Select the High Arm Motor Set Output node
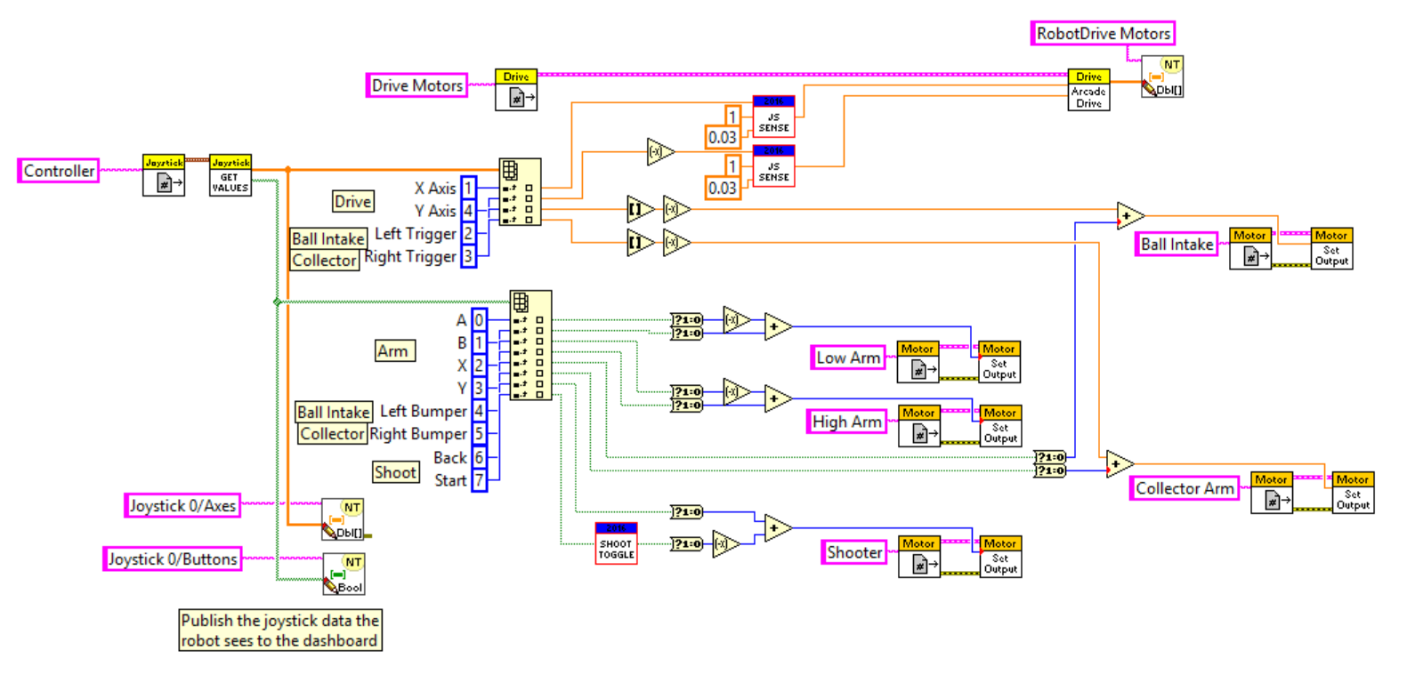Screen dimensions: 1407x683 [1000, 426]
